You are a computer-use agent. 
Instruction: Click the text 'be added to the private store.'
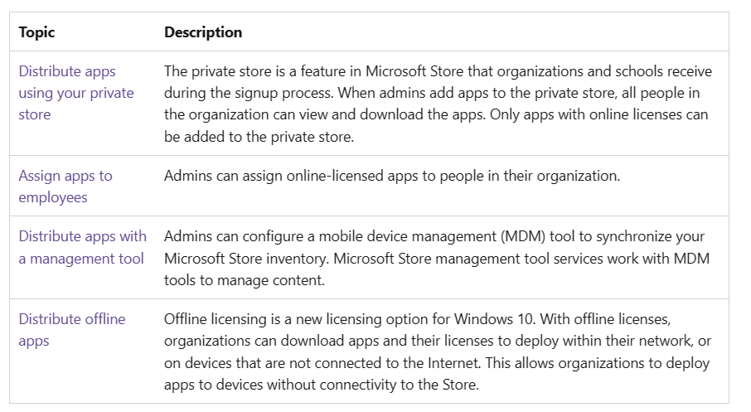(259, 137)
